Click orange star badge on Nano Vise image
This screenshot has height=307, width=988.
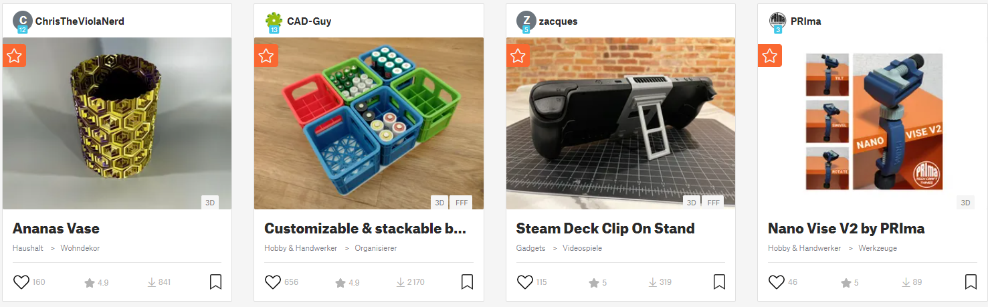(770, 56)
